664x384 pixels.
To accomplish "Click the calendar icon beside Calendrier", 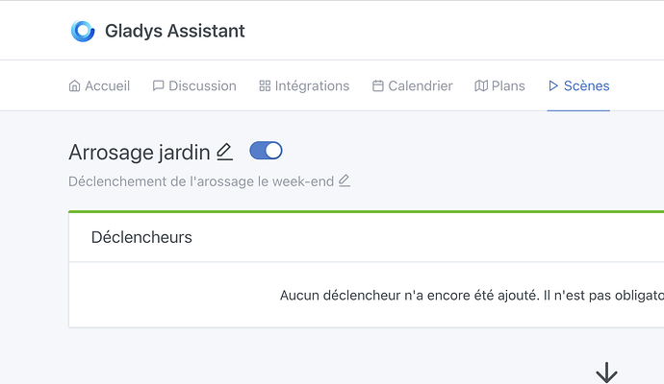I will point(378,86).
